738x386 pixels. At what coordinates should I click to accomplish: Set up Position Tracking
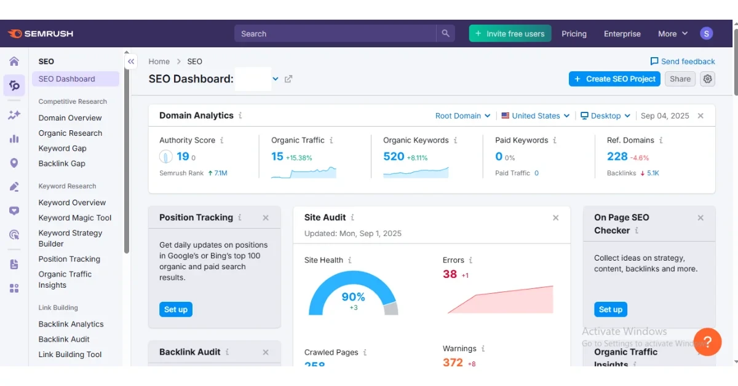(x=176, y=309)
